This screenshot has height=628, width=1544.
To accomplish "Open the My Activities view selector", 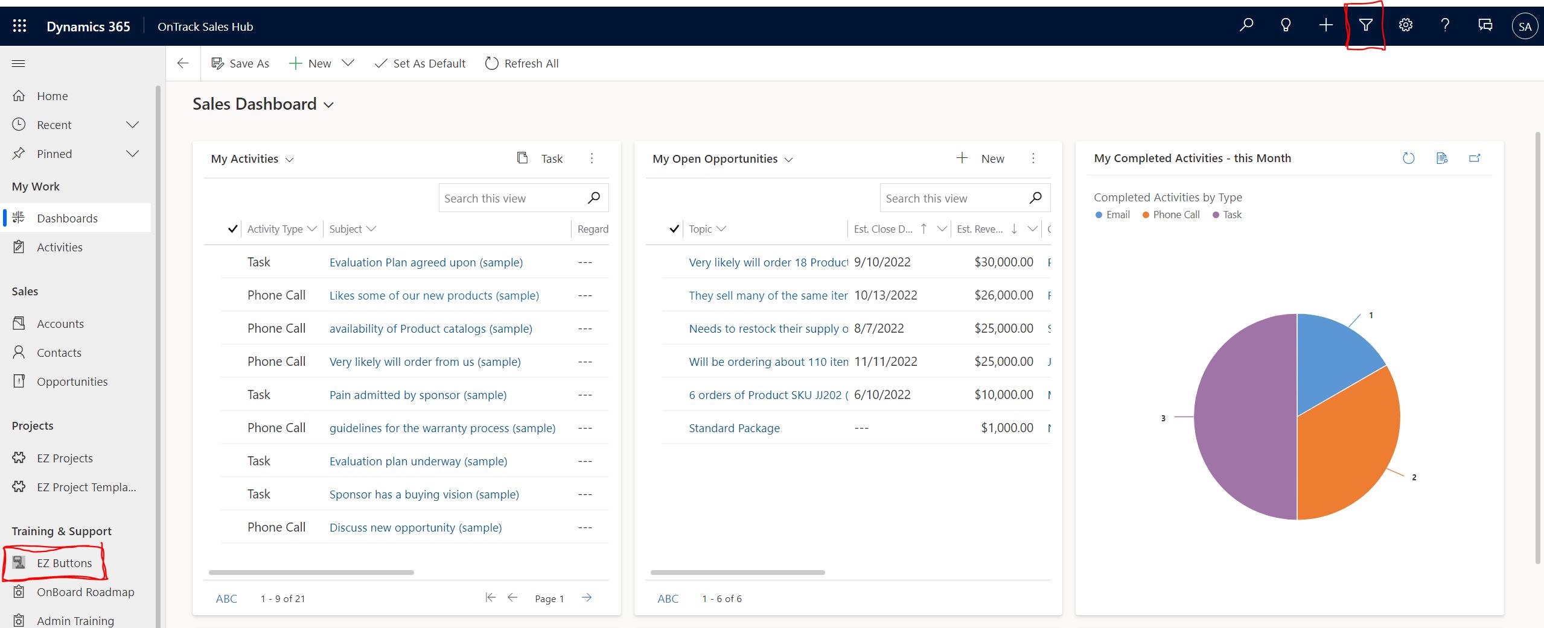I will point(289,160).
